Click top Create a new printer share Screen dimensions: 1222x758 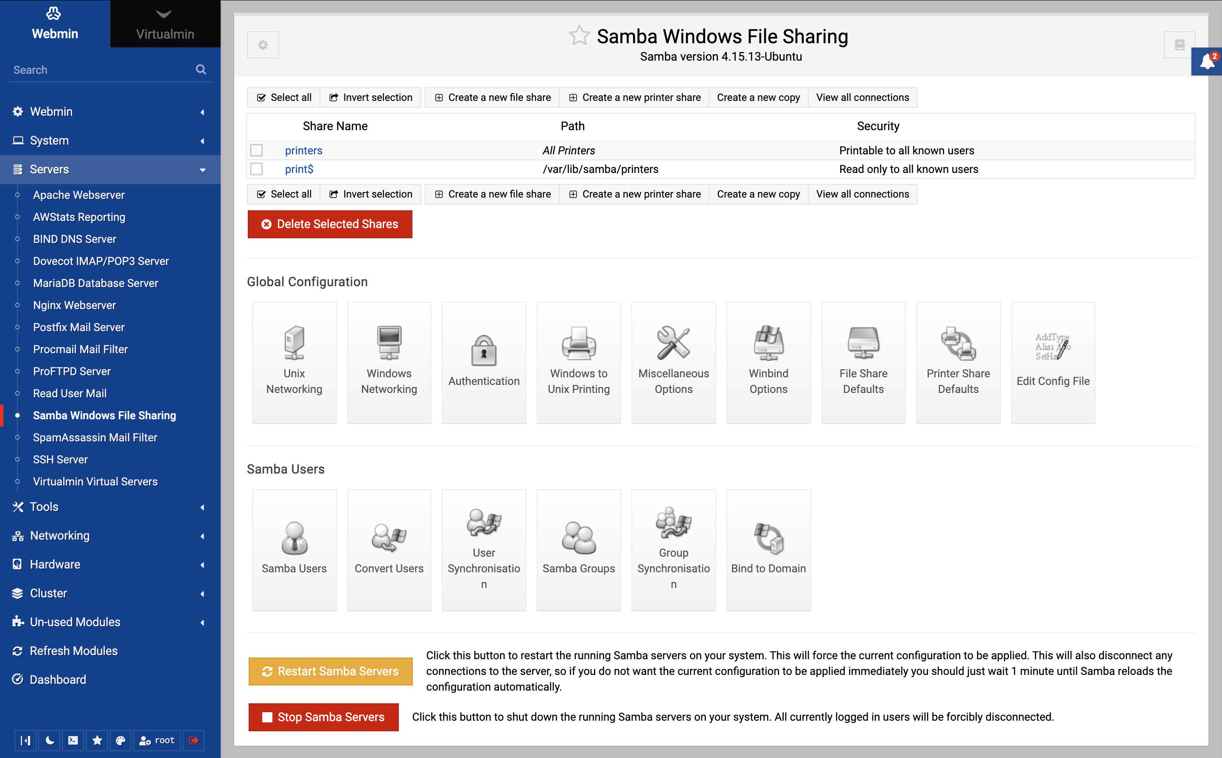(634, 97)
